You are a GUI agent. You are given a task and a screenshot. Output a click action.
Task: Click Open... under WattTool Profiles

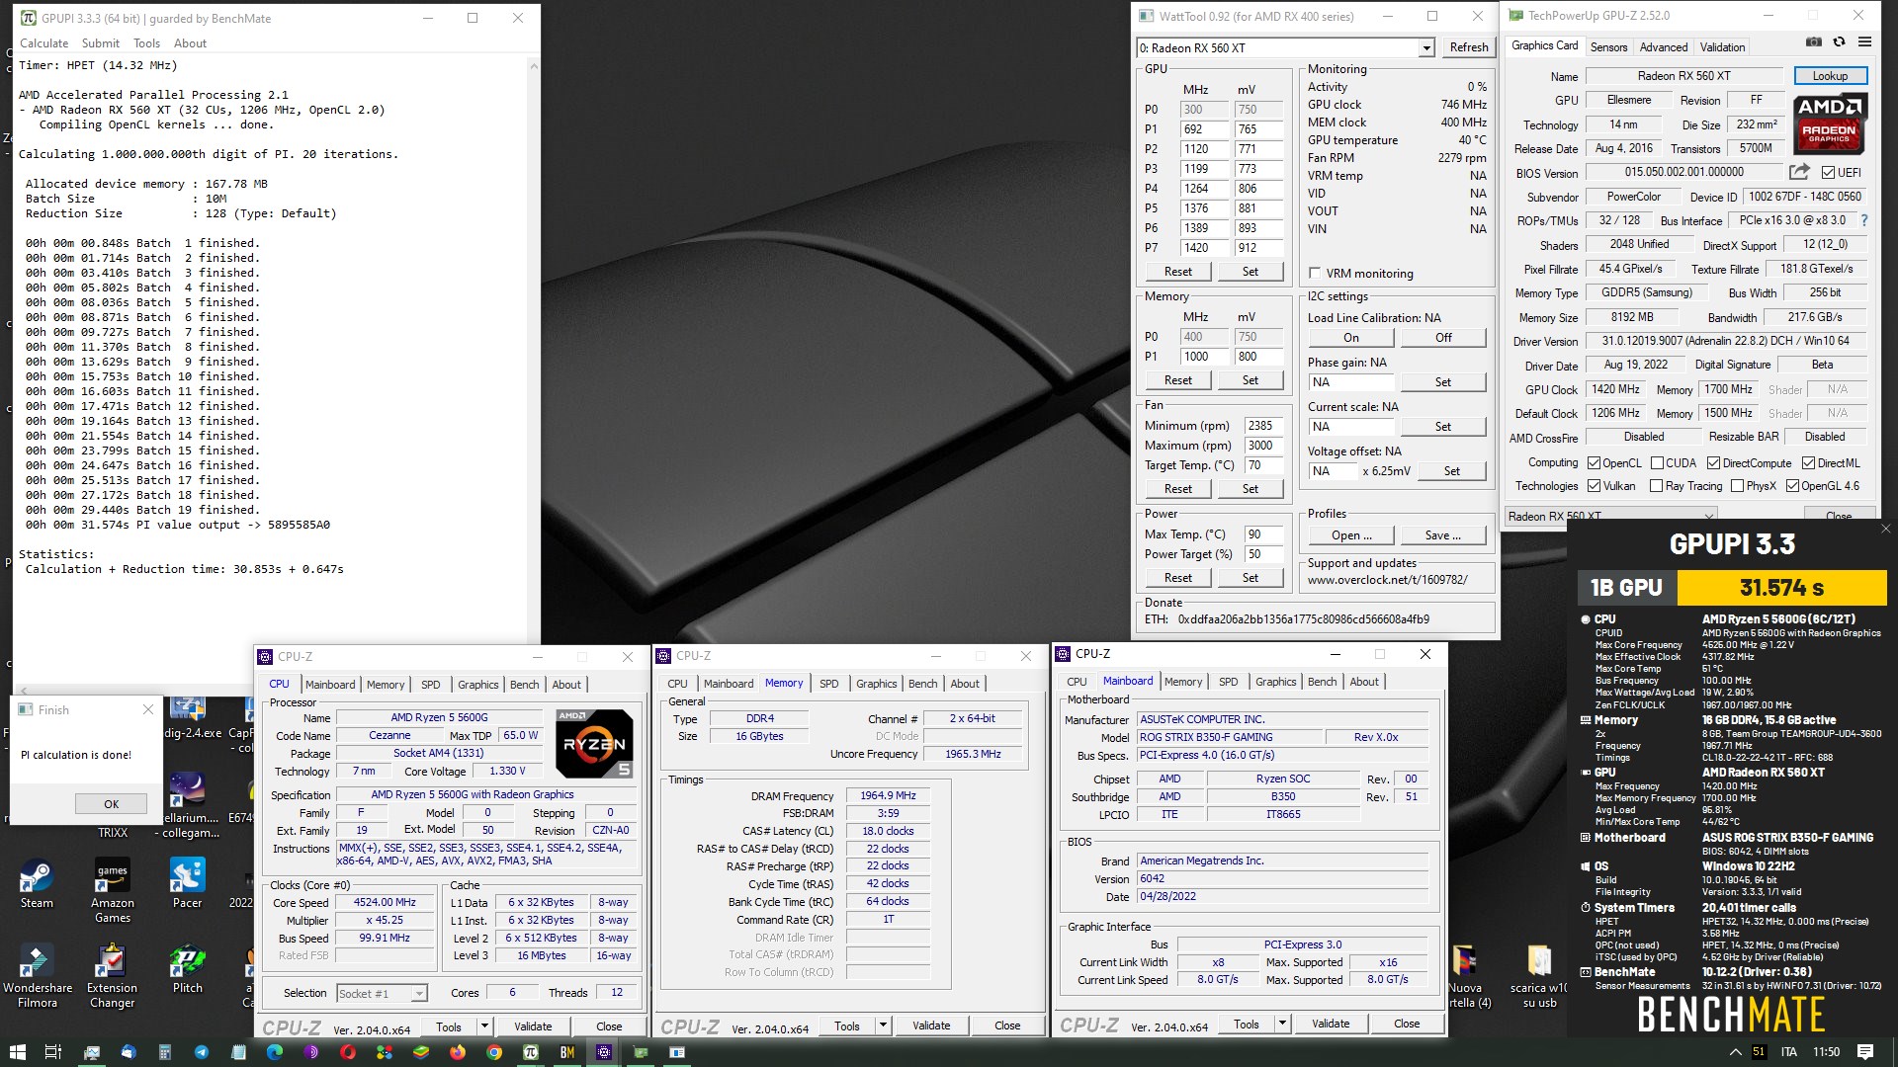point(1350,534)
